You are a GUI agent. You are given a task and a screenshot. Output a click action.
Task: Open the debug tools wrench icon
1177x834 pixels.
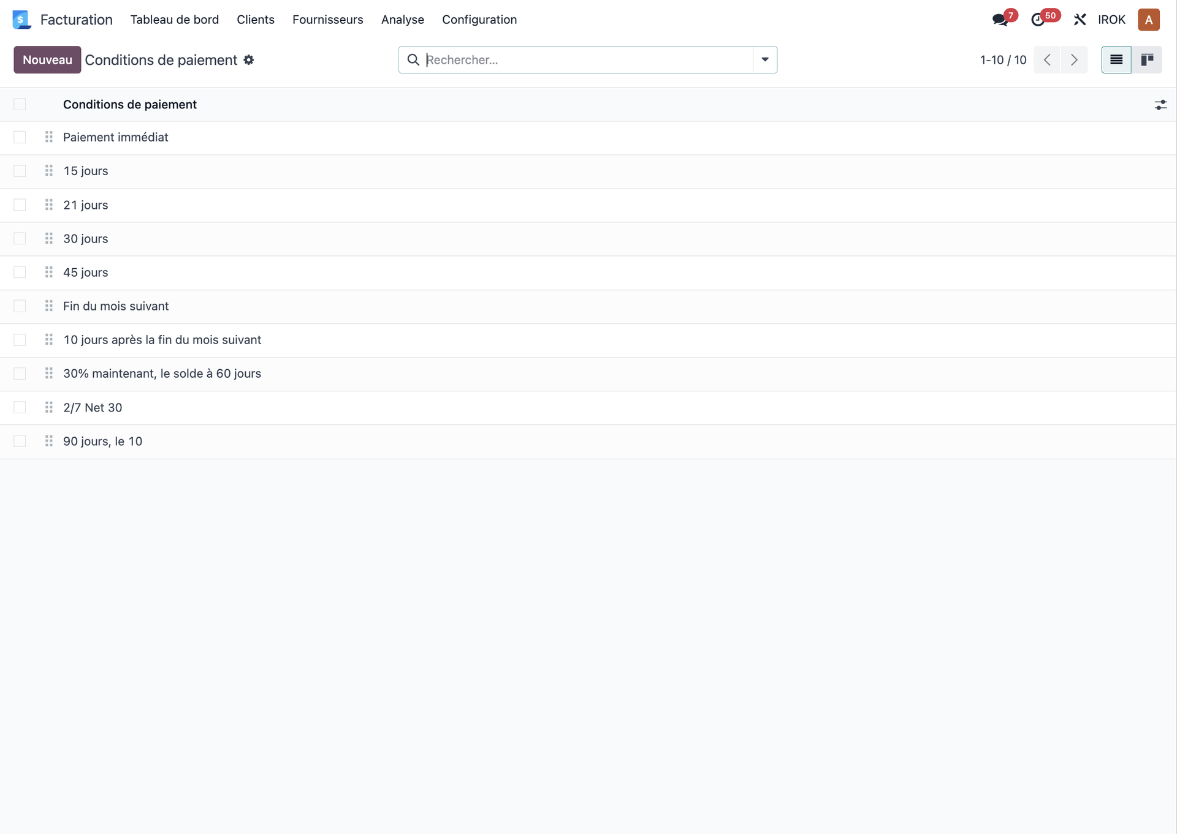1080,20
